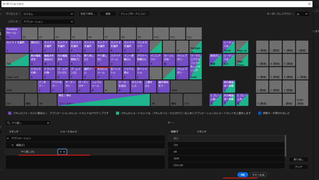Viewport: 319px width, 180px height.
Task: Open the コマンド dropdown showing アプリケーション
Action: 48,22
